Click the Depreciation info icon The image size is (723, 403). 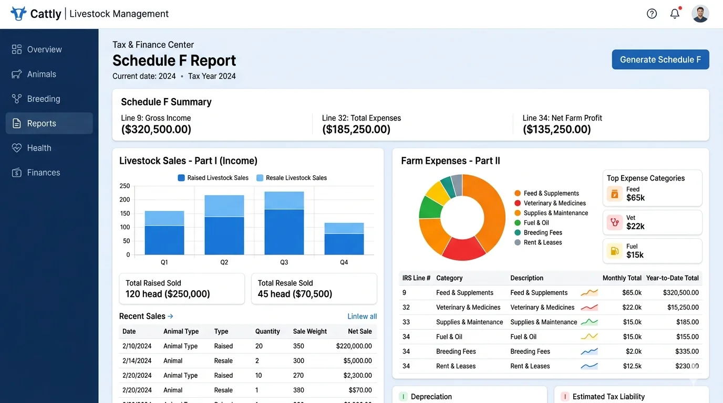point(403,397)
